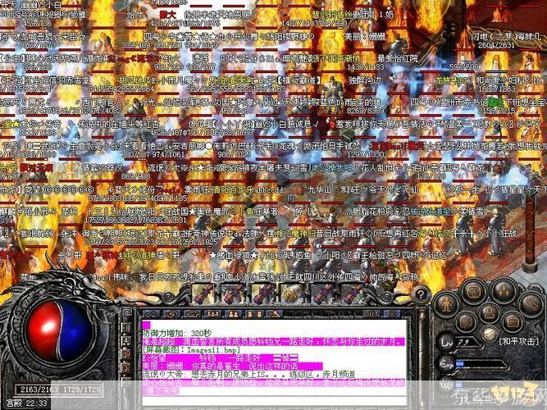
Task: Click the two figures facing toolbar icon
Action: pos(254,314)
